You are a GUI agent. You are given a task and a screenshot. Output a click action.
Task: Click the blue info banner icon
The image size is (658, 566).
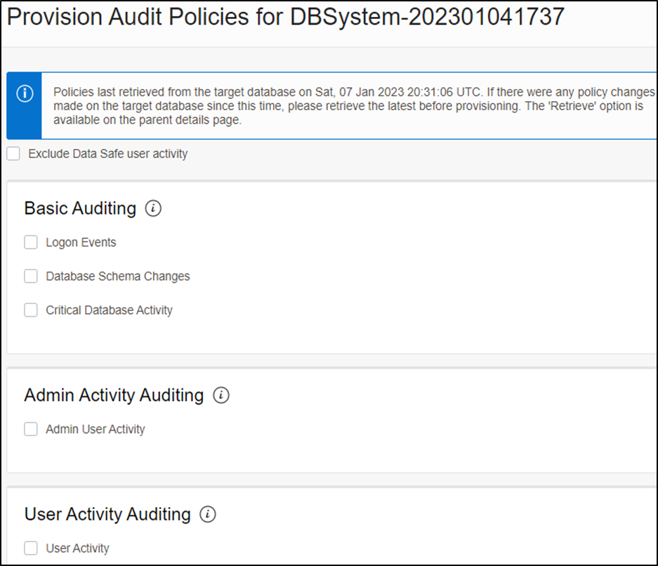coord(25,93)
